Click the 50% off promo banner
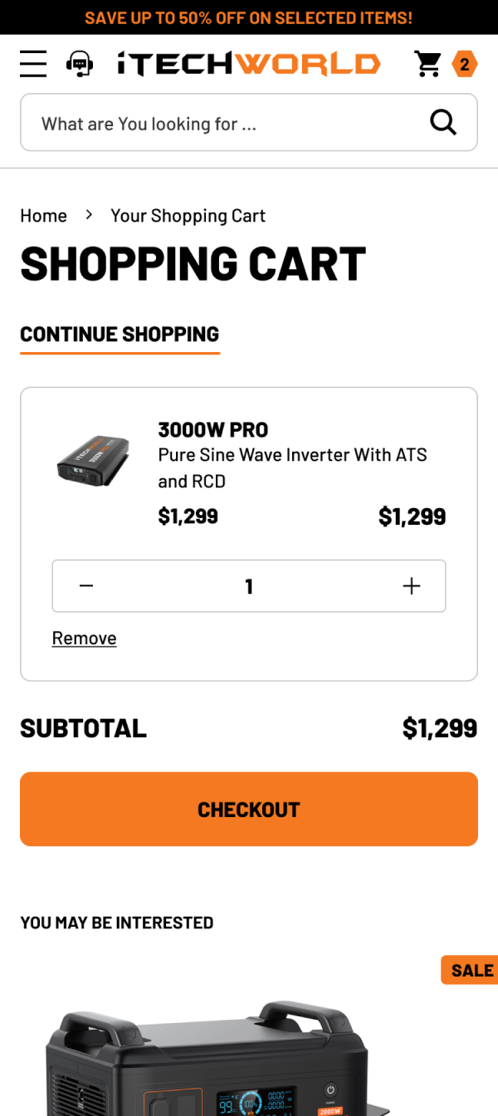The image size is (498, 1116). (x=249, y=17)
